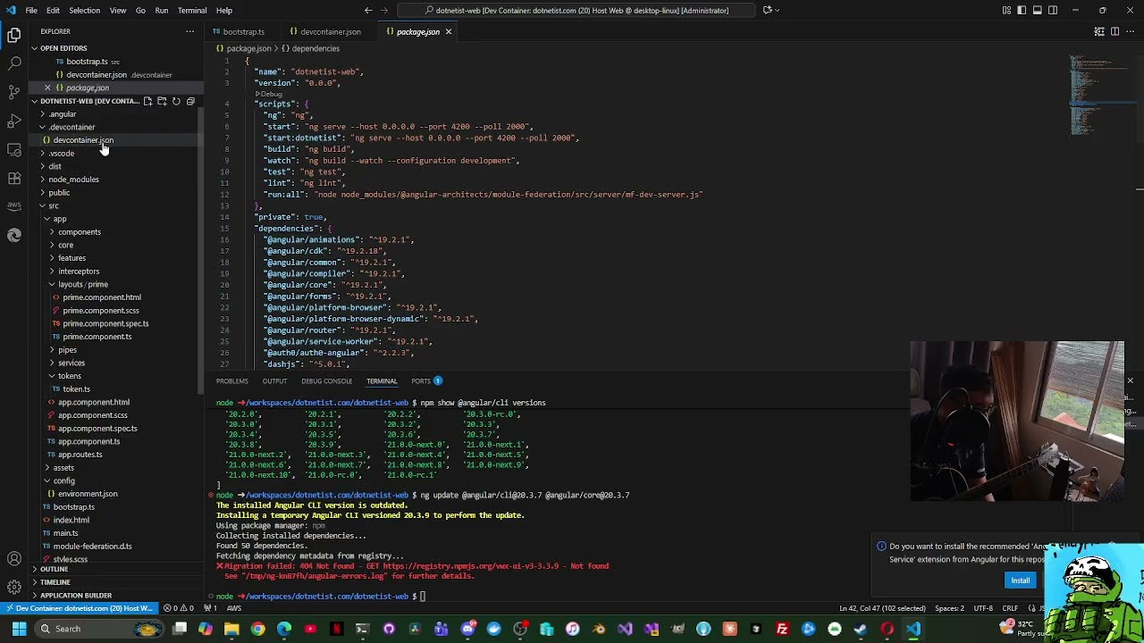Click the title bar command center search box
Image resolution: width=1144 pixels, height=643 pixels.
tap(576, 10)
